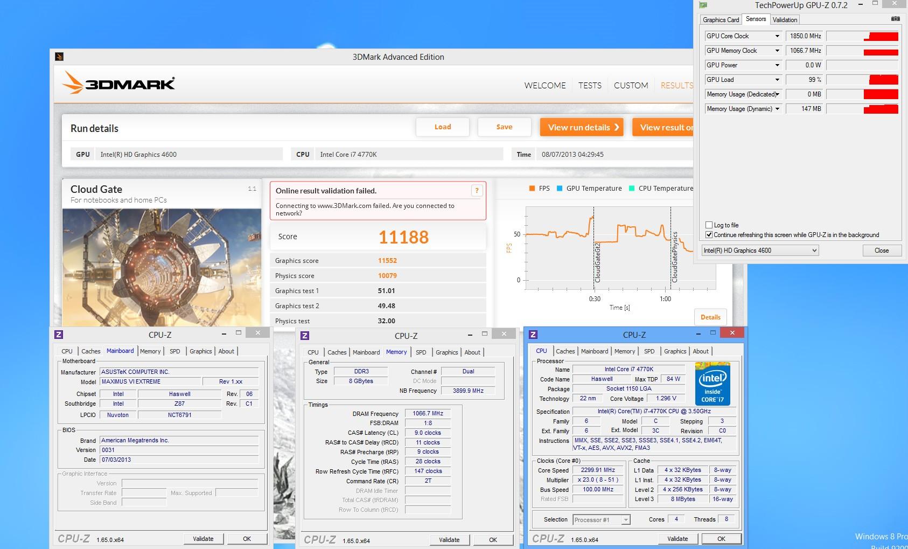Image resolution: width=908 pixels, height=549 pixels.
Task: Uncheck Continue refreshing in background checkbox
Action: point(709,235)
